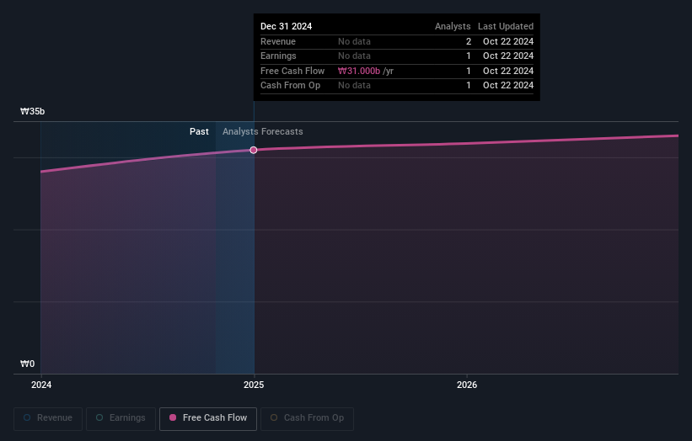Image resolution: width=692 pixels, height=441 pixels.
Task: Click the Cash From Op tooltip row label
Action: click(291, 86)
